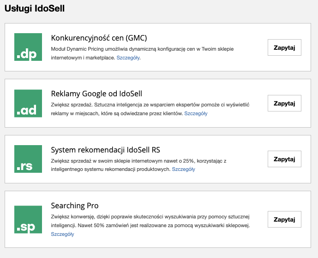Select the Searching Pro title
Screen dimensions: 318x258
click(75, 205)
